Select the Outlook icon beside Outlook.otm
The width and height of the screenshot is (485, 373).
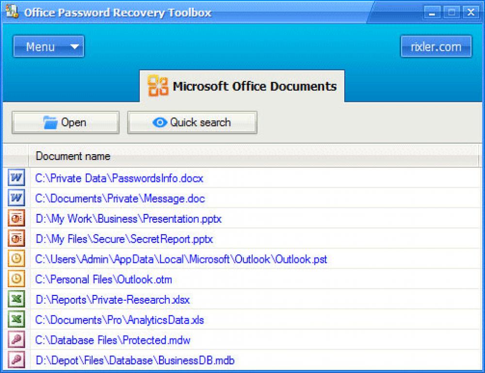point(16,279)
